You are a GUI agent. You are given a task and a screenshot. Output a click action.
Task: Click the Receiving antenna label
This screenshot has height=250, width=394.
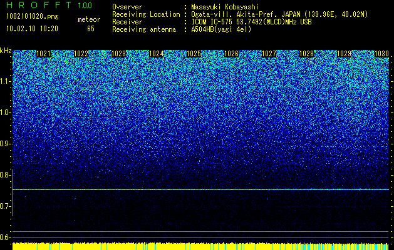pos(144,29)
